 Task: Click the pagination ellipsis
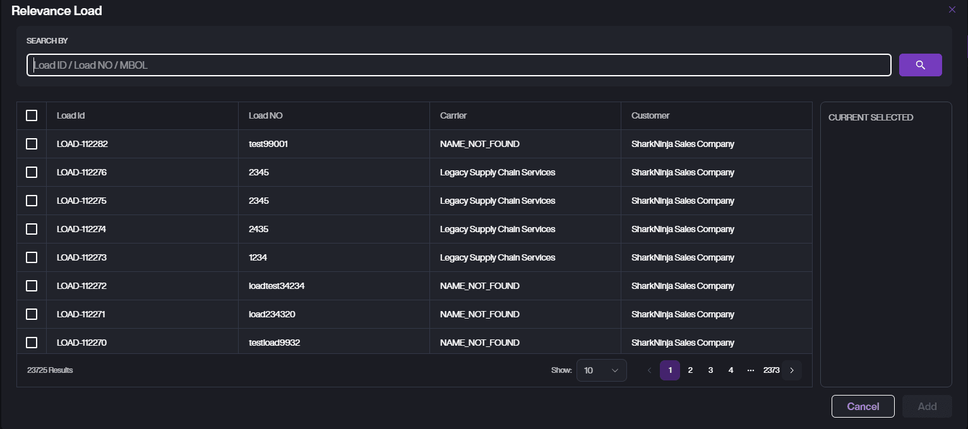(750, 370)
